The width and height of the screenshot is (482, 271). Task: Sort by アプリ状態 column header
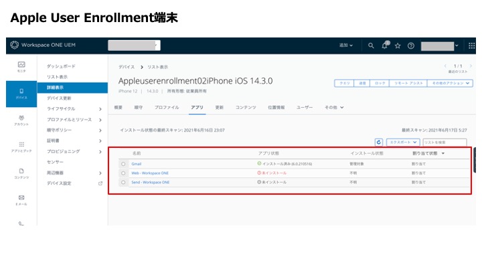tap(268, 153)
